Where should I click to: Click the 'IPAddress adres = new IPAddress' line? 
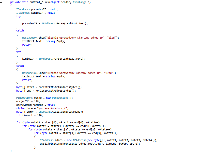[99, 140]
